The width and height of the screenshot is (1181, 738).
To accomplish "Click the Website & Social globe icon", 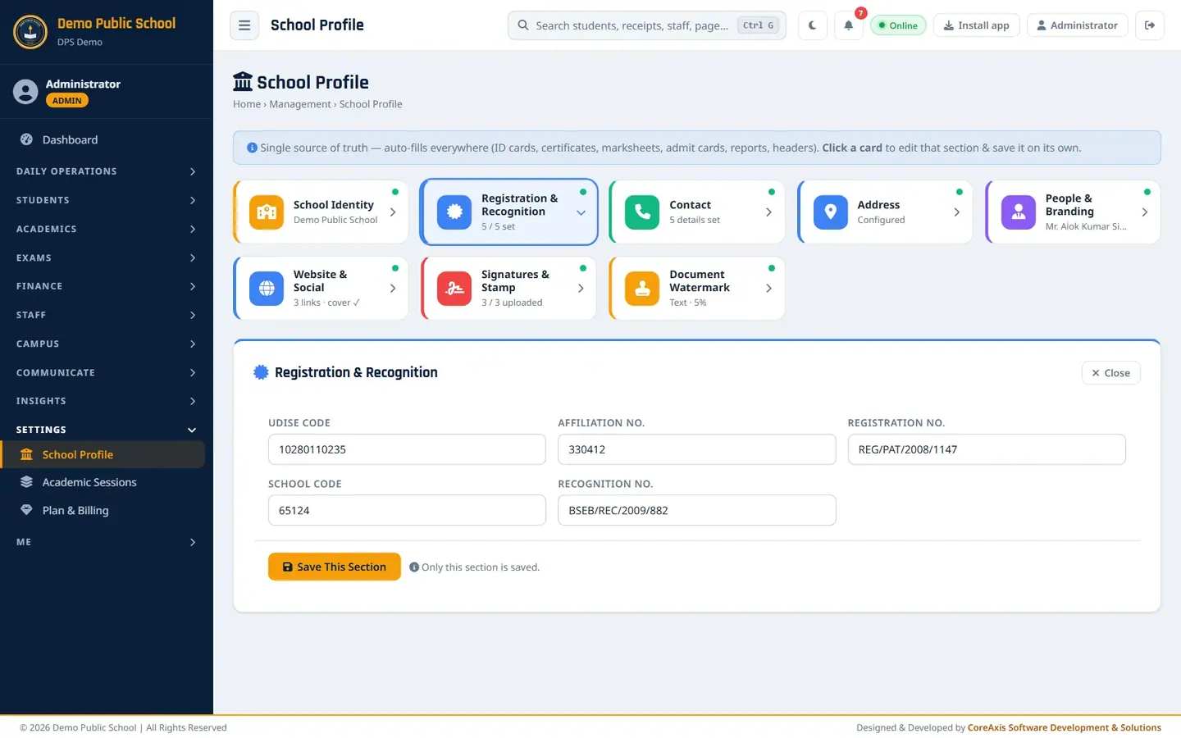I will coord(267,289).
